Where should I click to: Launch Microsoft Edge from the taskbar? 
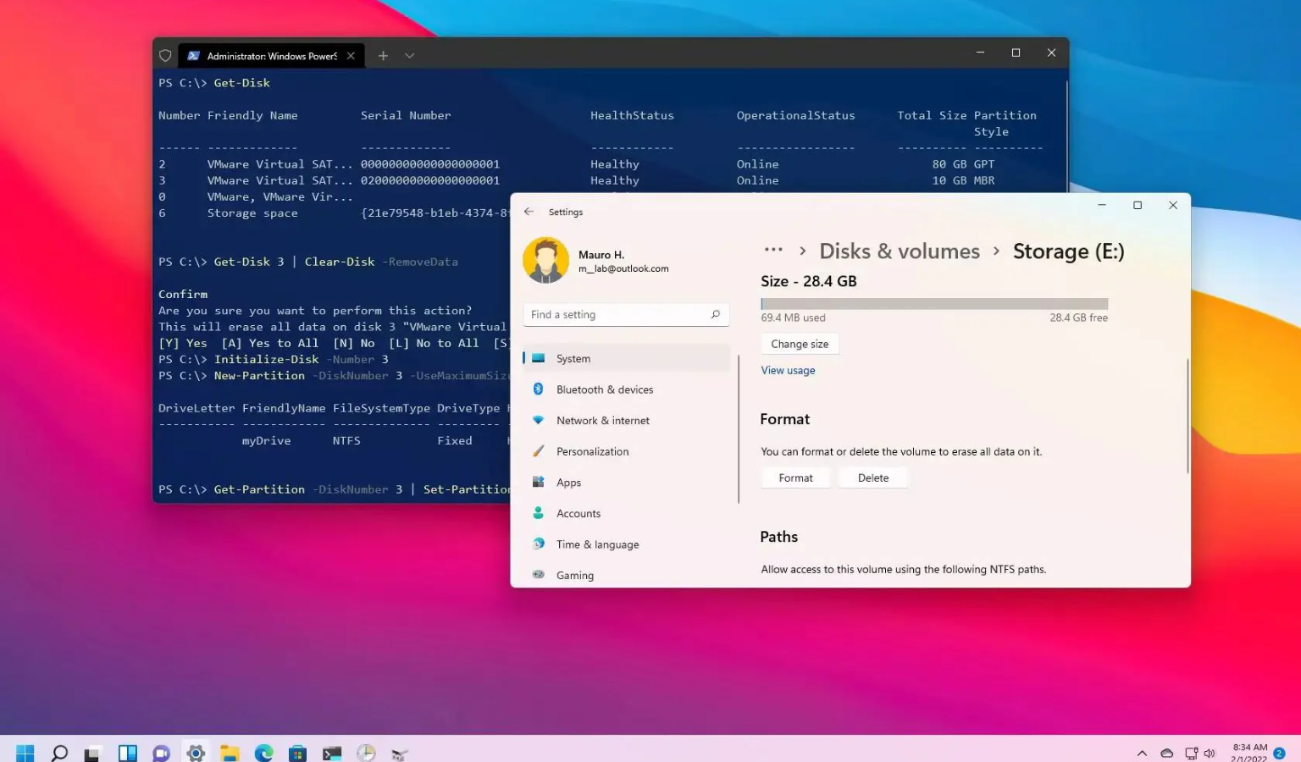tap(263, 752)
